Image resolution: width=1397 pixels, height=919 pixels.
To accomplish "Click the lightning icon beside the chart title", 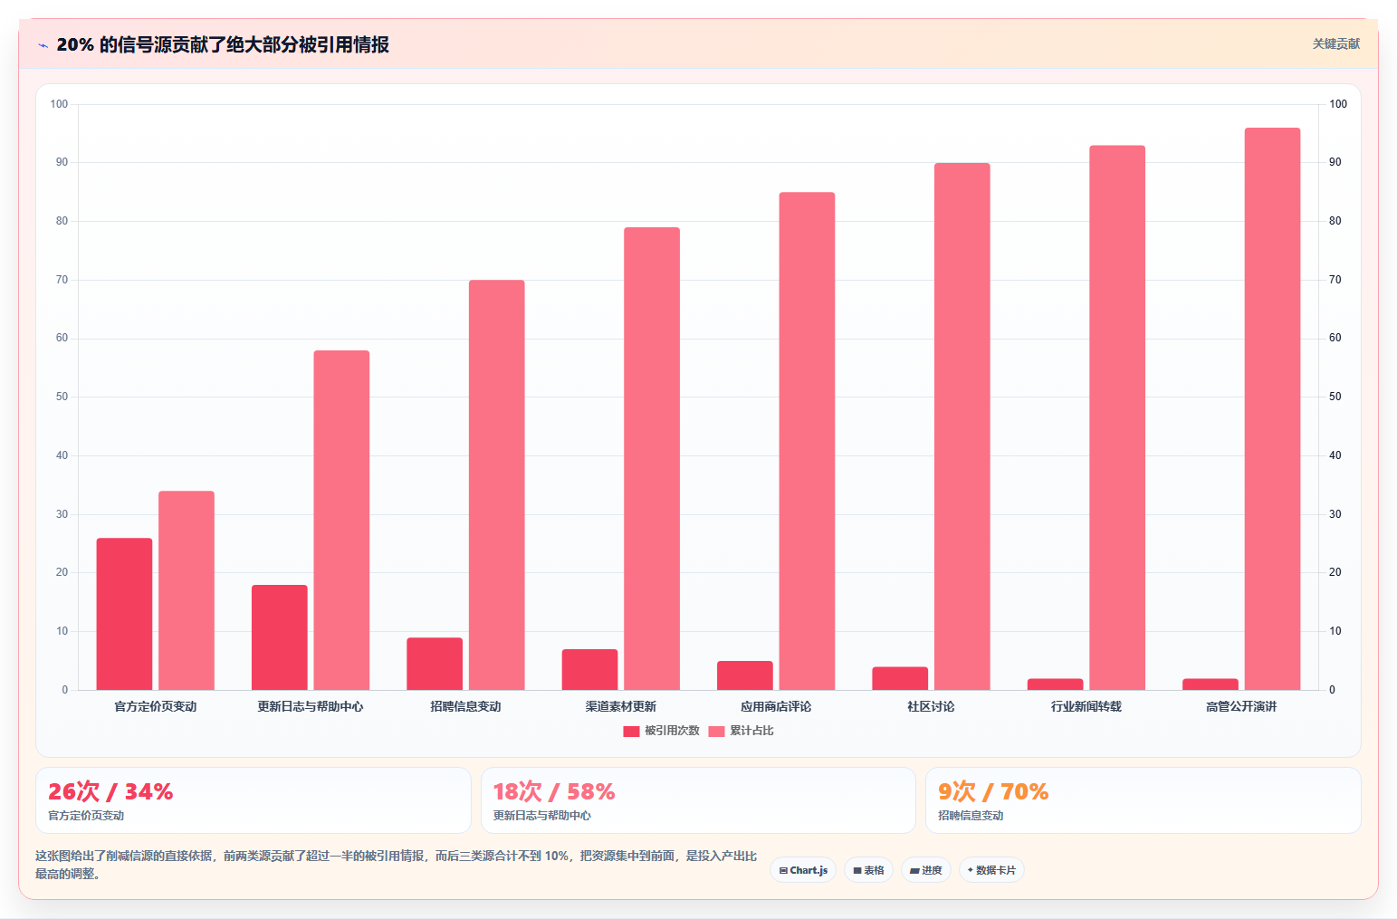I will pos(43,45).
